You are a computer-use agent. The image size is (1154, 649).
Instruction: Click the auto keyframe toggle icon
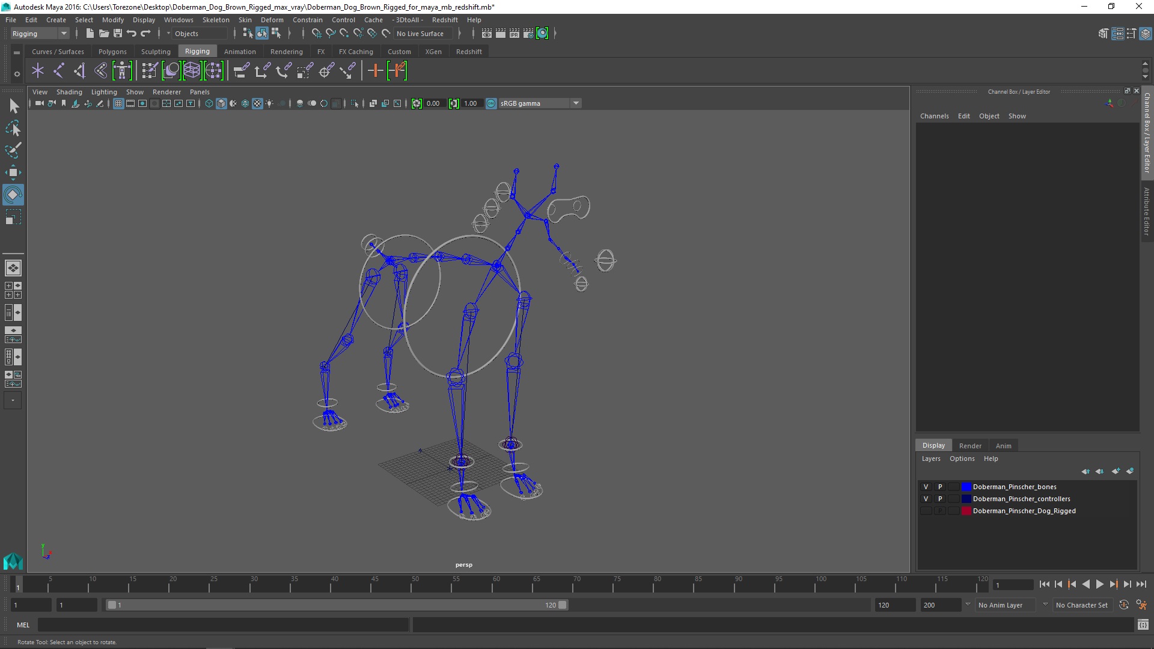click(x=1123, y=605)
